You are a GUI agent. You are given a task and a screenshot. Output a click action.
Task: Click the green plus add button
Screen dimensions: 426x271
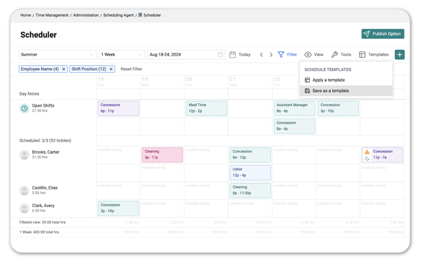click(400, 55)
